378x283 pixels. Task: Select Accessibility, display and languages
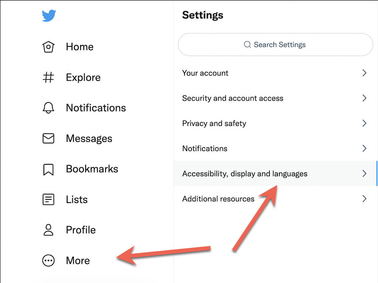pyautogui.click(x=245, y=174)
